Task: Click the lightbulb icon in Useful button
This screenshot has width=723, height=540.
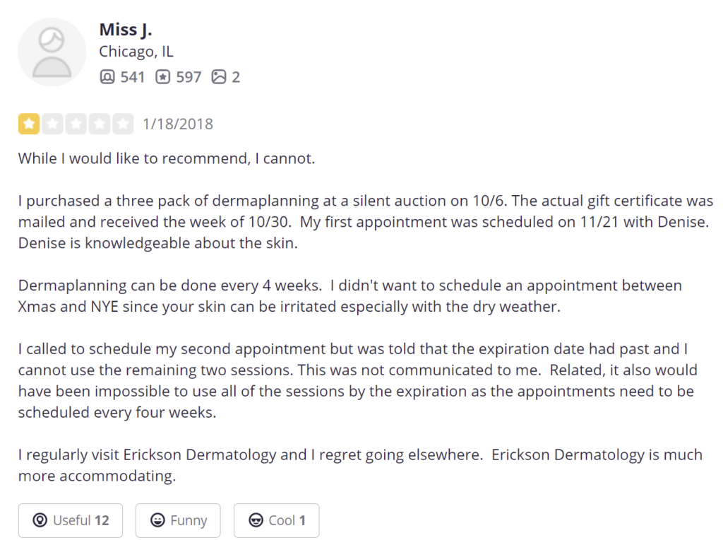Action: click(40, 520)
